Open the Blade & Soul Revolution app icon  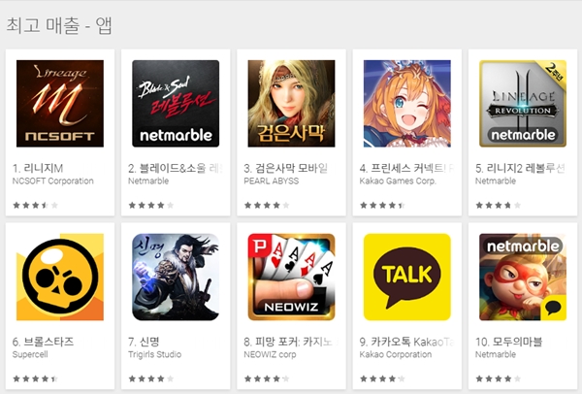click(176, 104)
